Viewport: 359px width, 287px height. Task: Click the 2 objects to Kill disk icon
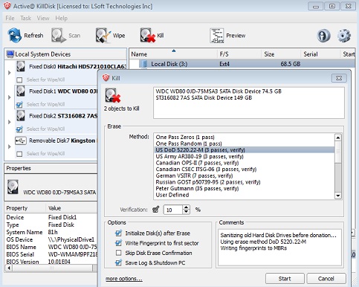(x=113, y=95)
